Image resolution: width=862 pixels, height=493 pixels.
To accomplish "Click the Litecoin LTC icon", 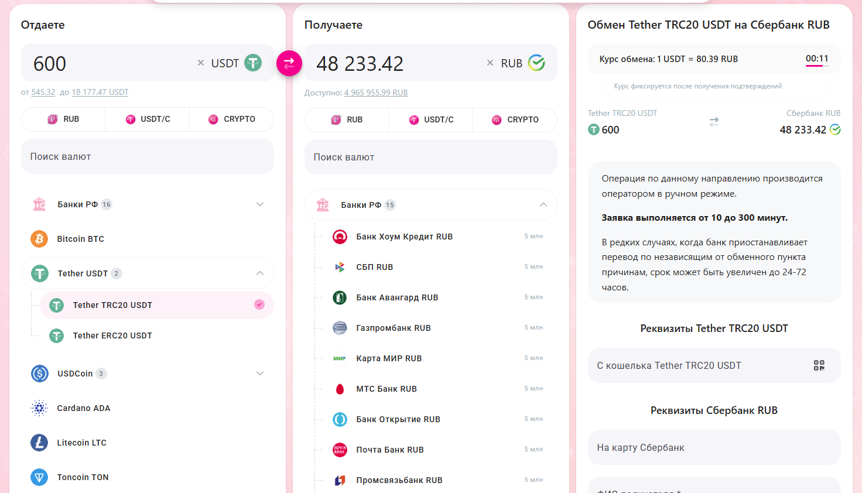I will 39,443.
